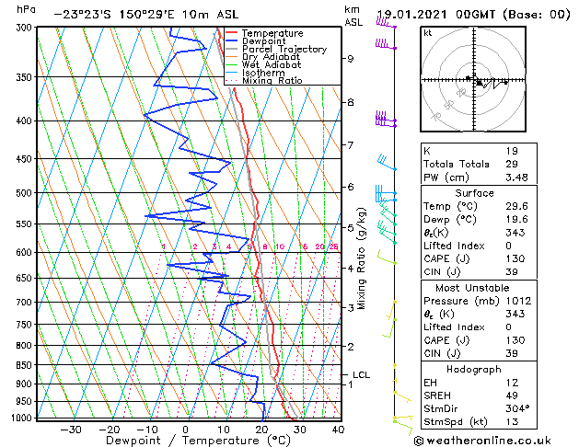Click the 9 km altitude tick label
The width and height of the screenshot is (579, 447).
[x=350, y=59]
